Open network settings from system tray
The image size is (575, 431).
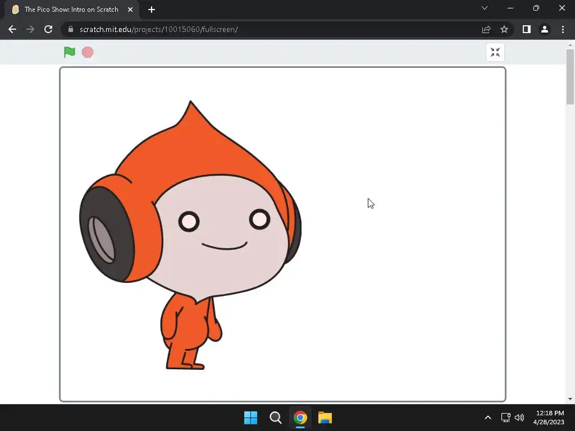click(x=506, y=418)
